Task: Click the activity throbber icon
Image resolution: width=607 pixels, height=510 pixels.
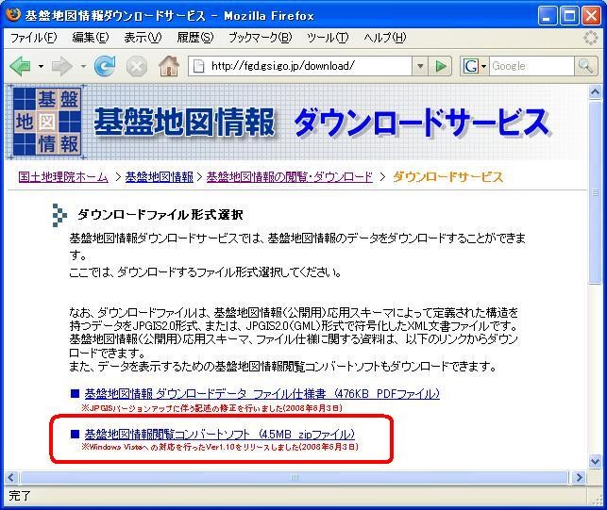Action: click(591, 38)
